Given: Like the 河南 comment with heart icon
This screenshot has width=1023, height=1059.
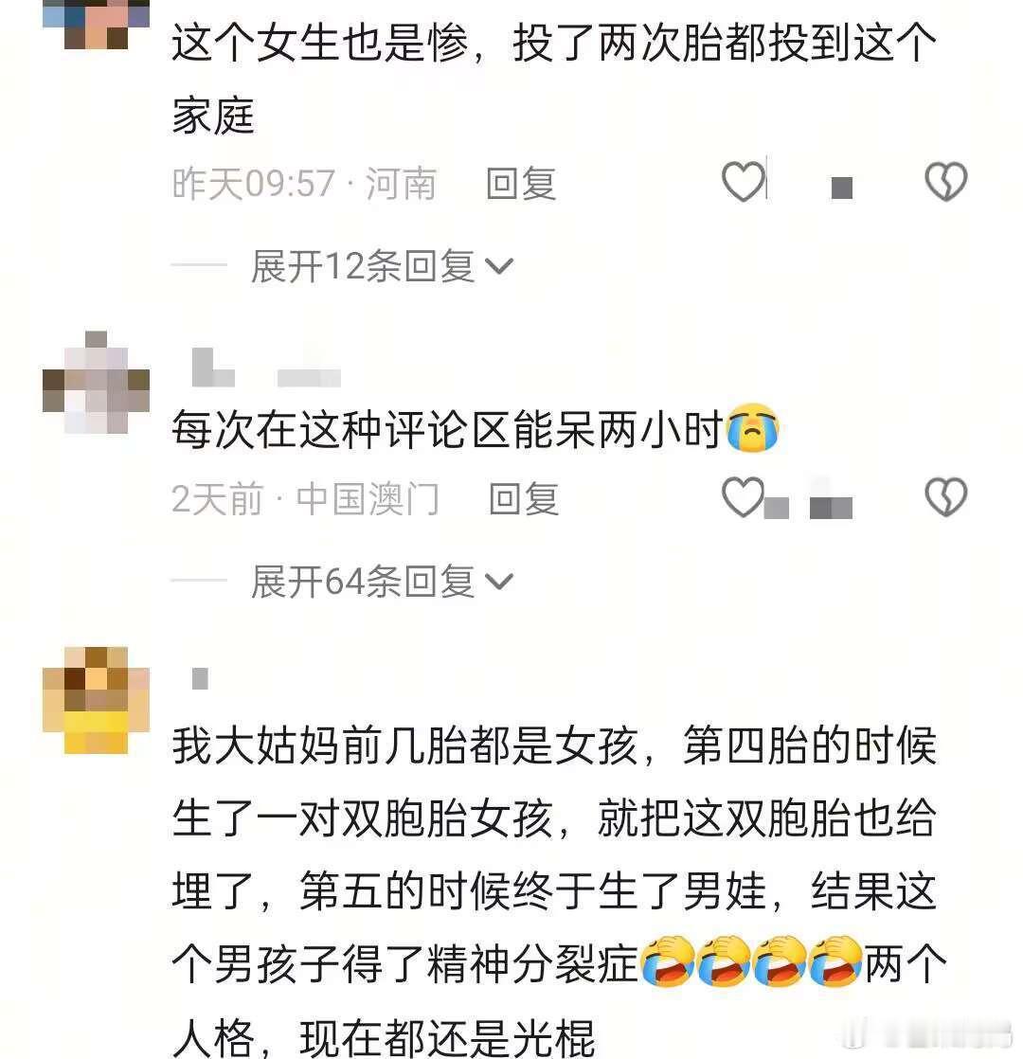Looking at the screenshot, I should (743, 181).
